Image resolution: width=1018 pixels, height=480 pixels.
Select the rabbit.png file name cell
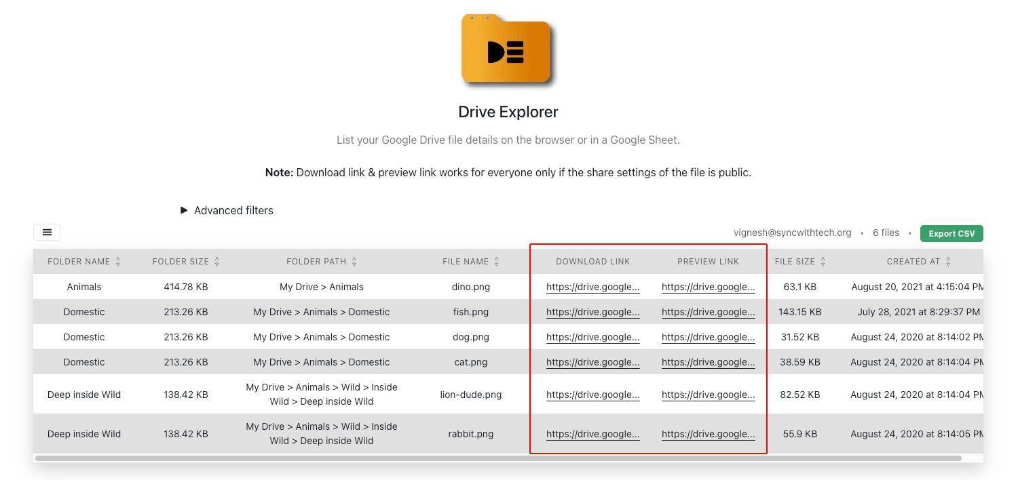pyautogui.click(x=471, y=434)
